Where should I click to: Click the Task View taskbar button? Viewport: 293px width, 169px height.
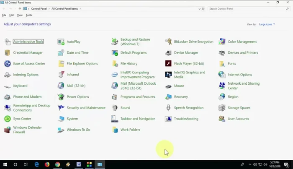(26, 164)
